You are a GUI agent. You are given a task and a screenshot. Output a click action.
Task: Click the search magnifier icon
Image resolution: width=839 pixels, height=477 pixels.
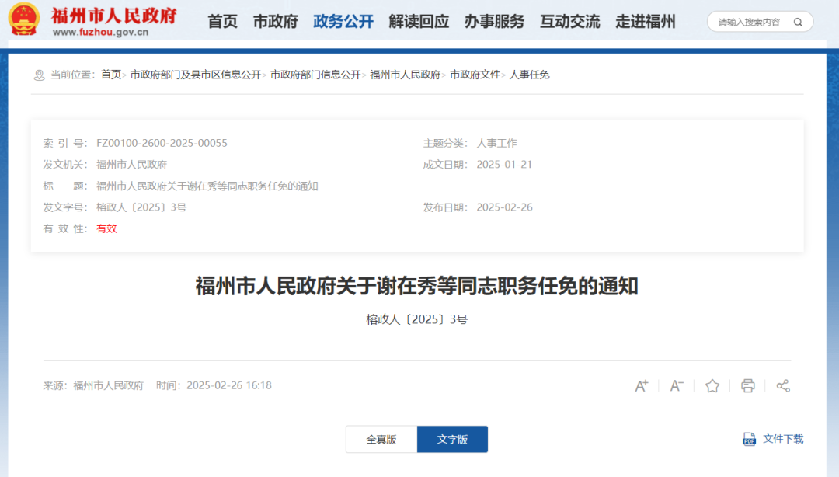point(798,22)
